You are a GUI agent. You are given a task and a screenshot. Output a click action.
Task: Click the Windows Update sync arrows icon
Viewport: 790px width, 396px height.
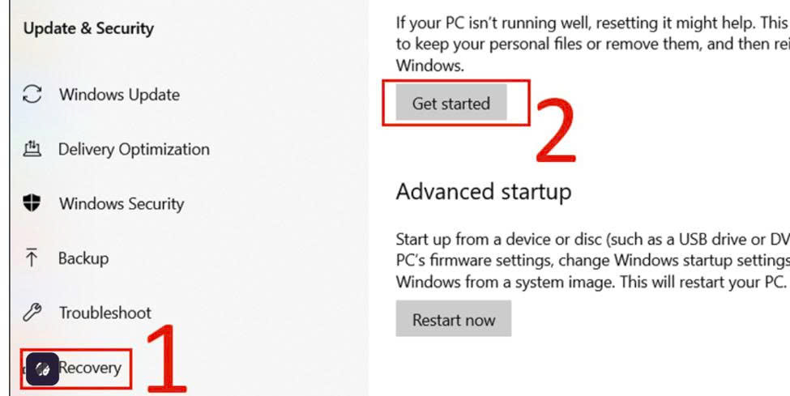(32, 94)
